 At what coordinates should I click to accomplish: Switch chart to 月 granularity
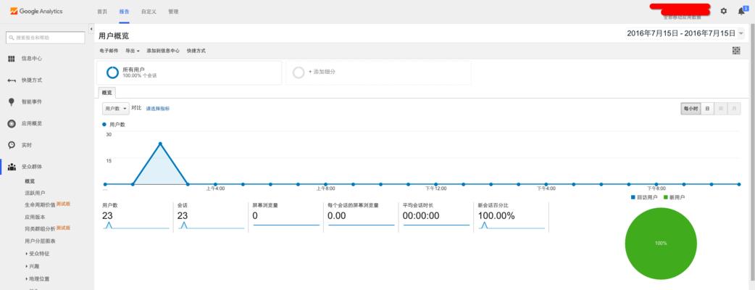(x=734, y=109)
